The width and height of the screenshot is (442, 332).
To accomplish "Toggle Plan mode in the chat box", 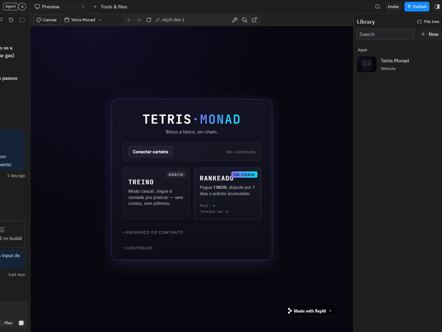I will [6, 323].
